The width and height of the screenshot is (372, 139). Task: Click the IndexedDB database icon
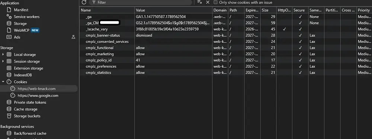tap(9, 75)
